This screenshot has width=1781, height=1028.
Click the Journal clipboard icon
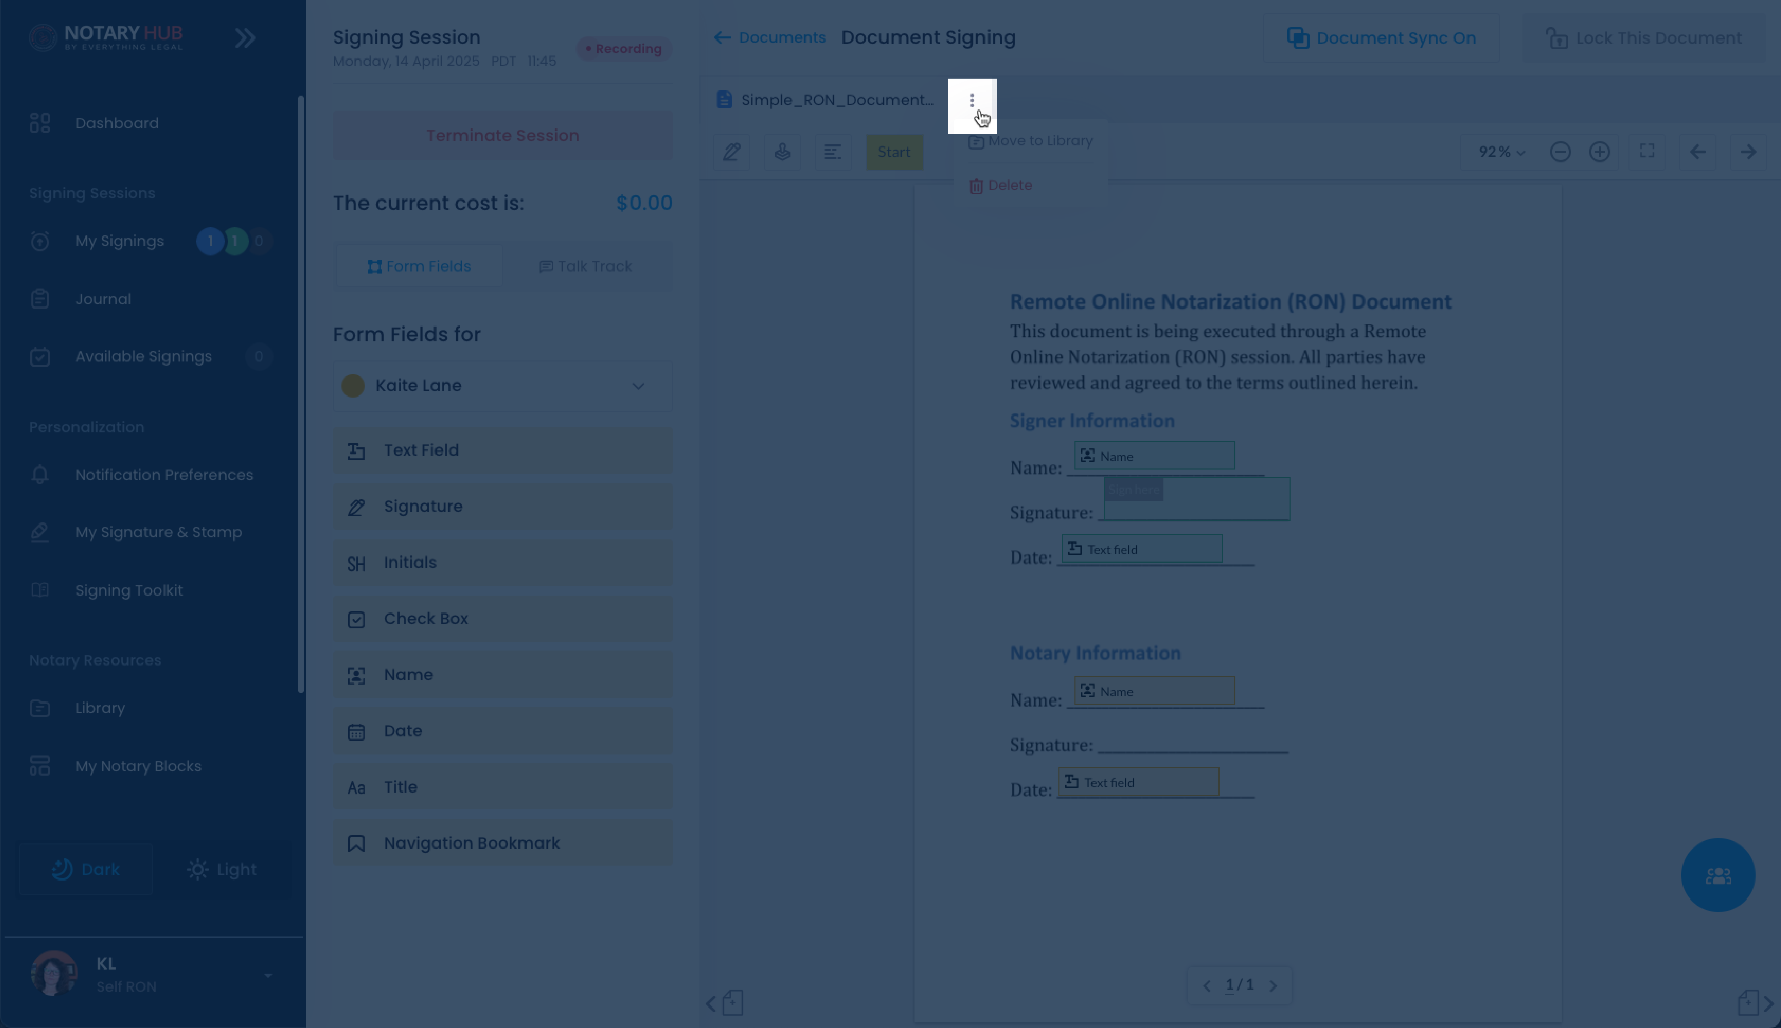(40, 299)
